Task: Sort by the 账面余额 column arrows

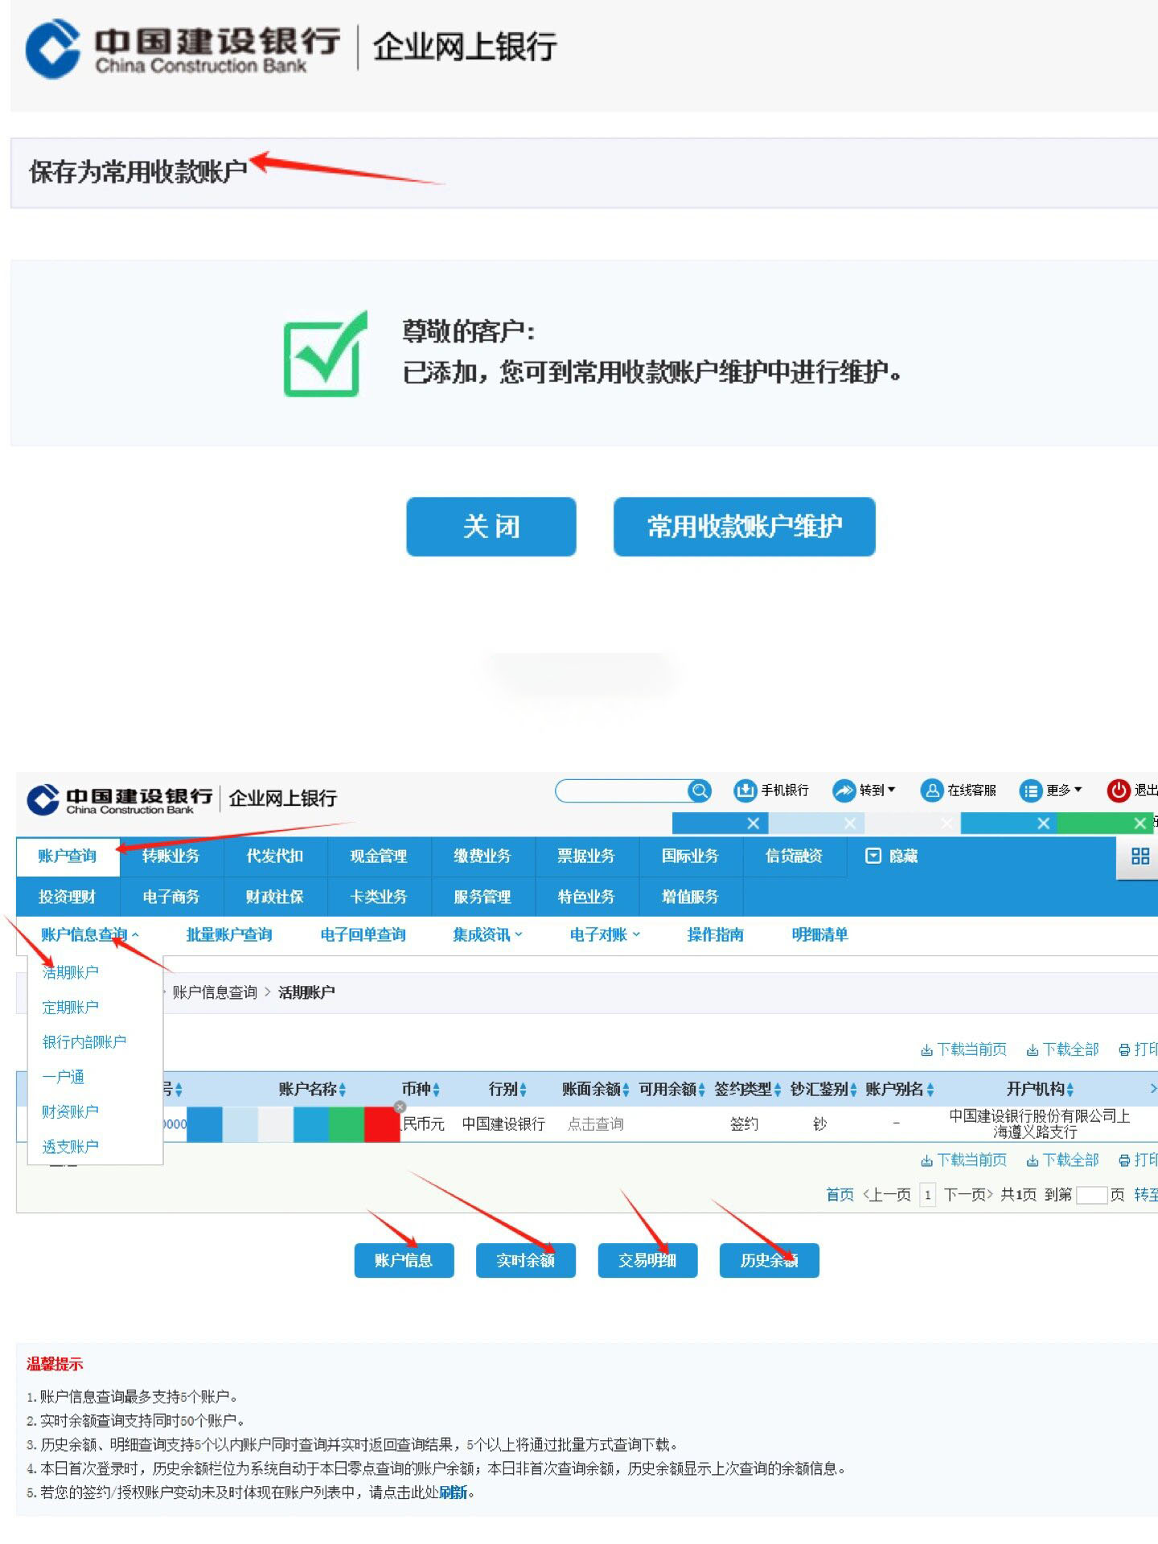Action: [x=626, y=1090]
